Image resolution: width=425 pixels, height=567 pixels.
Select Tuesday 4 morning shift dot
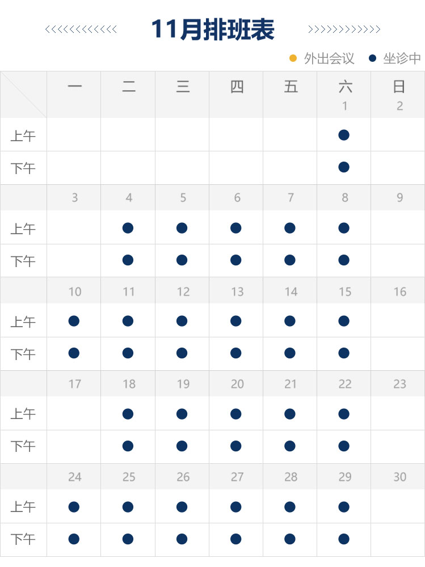click(x=128, y=228)
